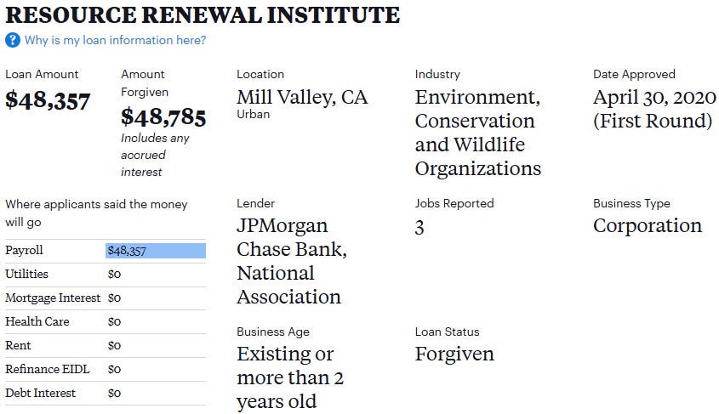
Task: Click the April 30, 2020 approval date
Action: (654, 97)
